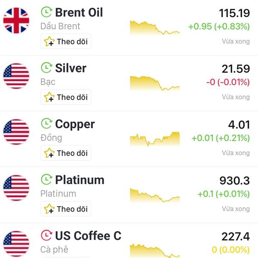Tap the Brent Oil price 115.19
Screen dimensions: 258x258
(x=234, y=13)
